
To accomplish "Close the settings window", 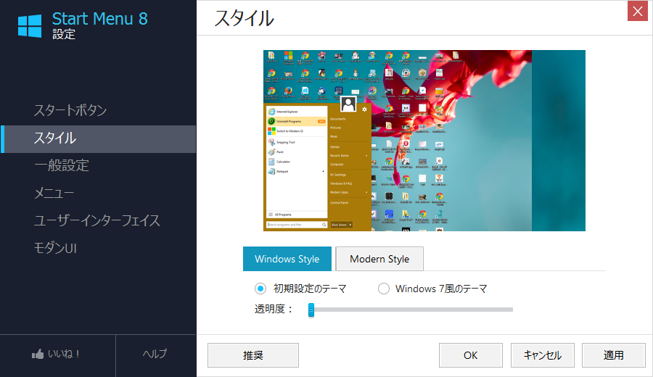I will tap(638, 11).
